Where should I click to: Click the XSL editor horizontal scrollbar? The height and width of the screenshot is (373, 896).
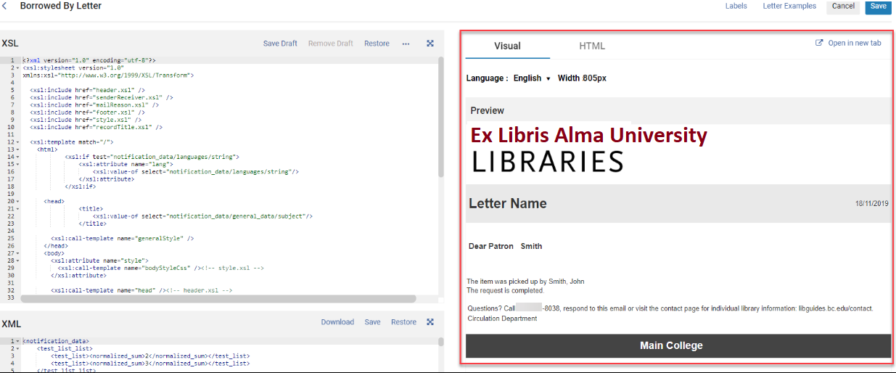218,298
